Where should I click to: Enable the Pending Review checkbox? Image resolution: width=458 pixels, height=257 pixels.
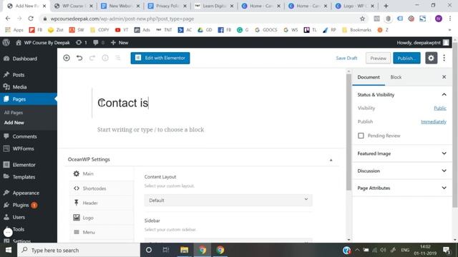pyautogui.click(x=361, y=136)
